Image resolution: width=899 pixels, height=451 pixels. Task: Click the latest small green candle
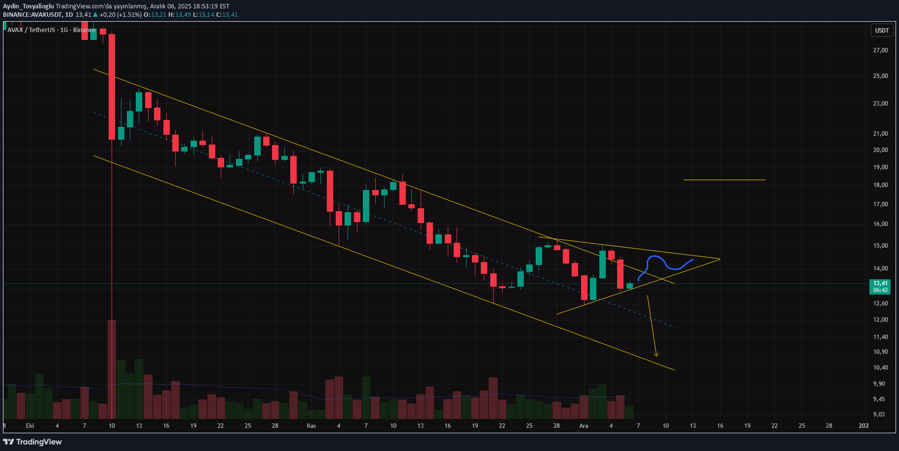pos(629,286)
